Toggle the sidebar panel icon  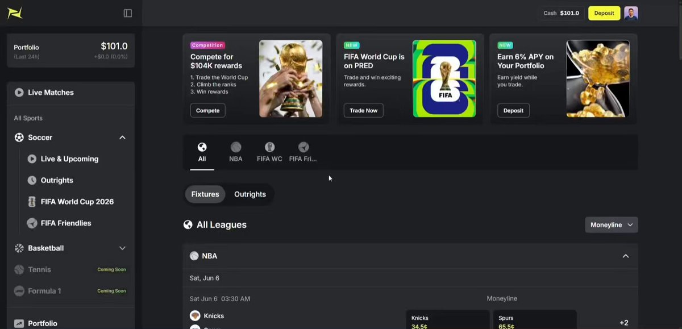(x=128, y=13)
